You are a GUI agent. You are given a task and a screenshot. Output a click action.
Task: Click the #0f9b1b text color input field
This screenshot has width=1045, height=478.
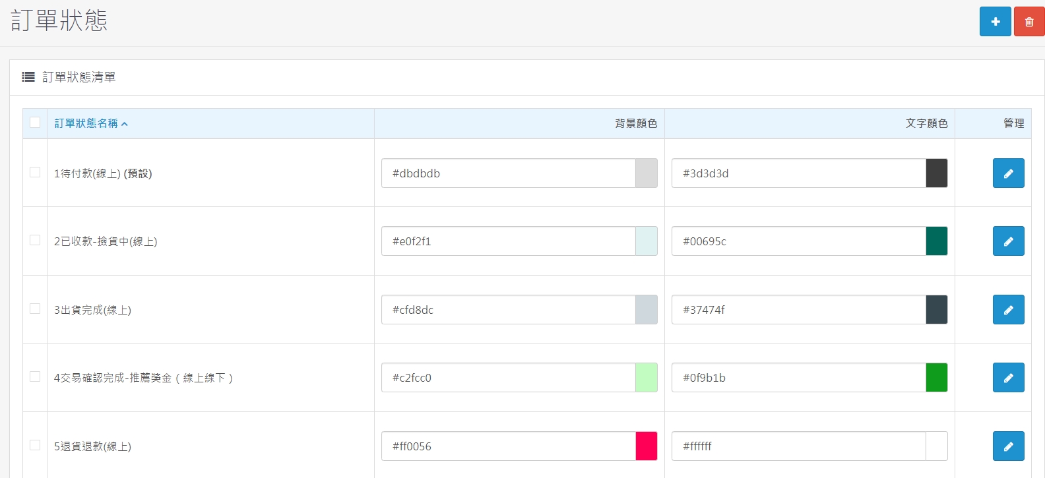798,378
